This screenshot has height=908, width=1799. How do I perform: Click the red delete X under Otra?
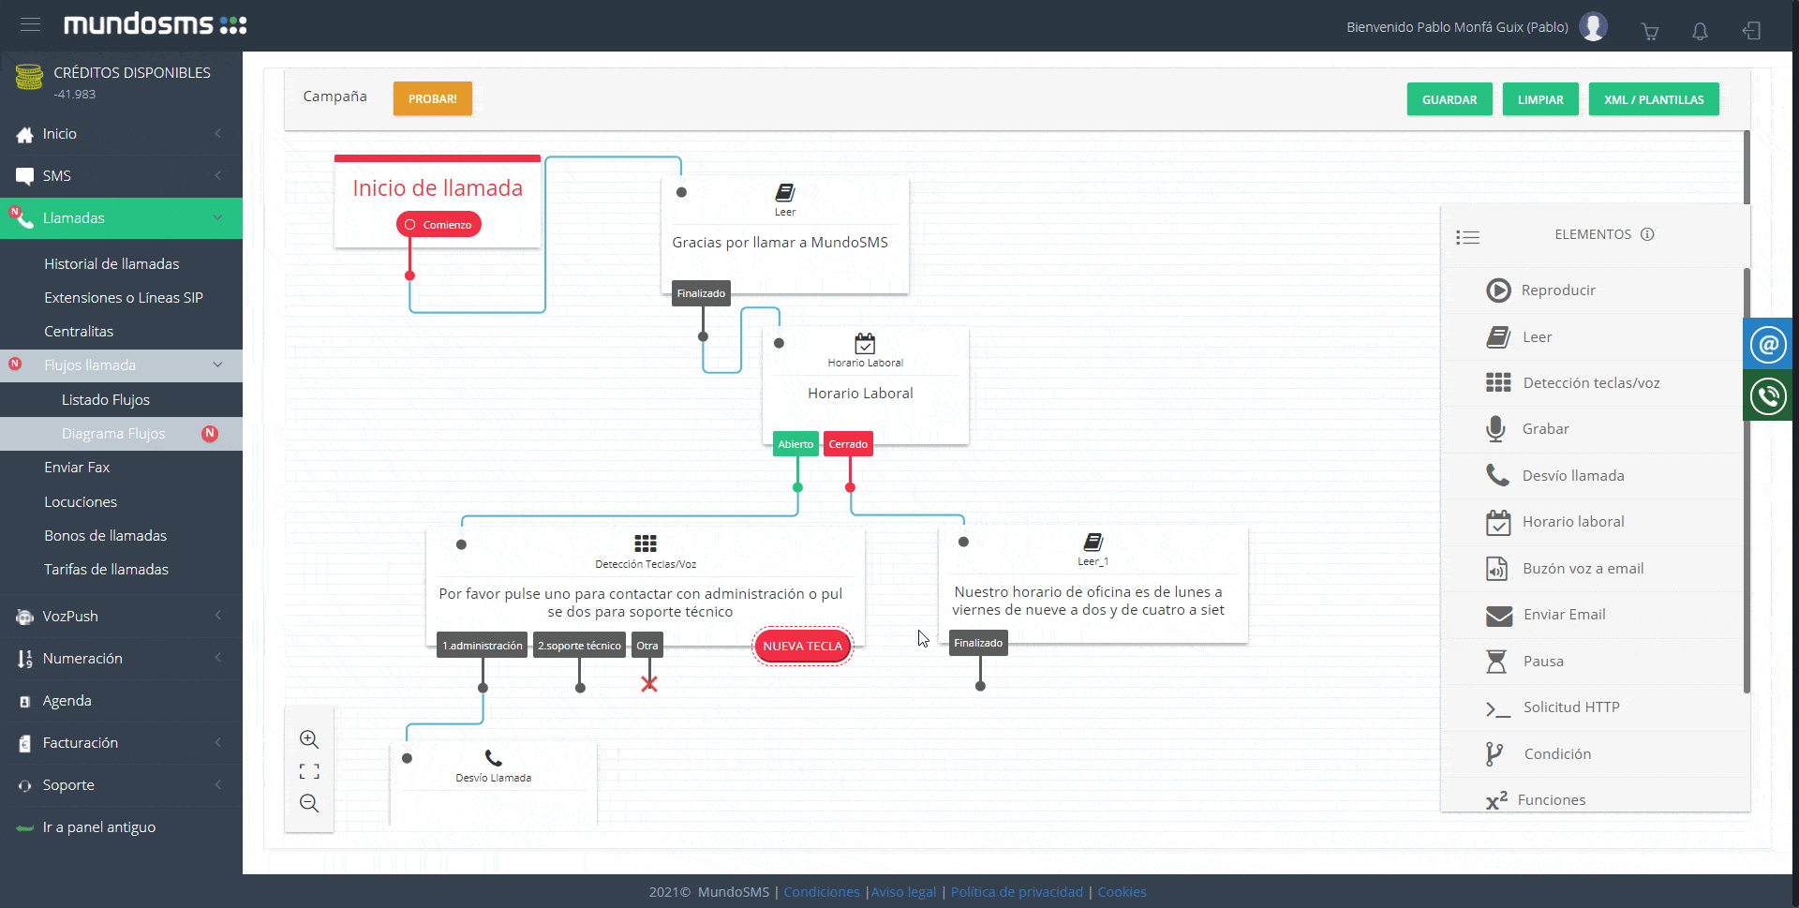click(649, 684)
